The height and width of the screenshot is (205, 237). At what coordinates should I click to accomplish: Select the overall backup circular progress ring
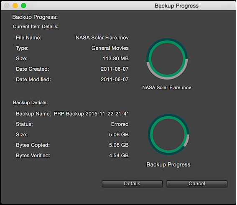pos(168,134)
